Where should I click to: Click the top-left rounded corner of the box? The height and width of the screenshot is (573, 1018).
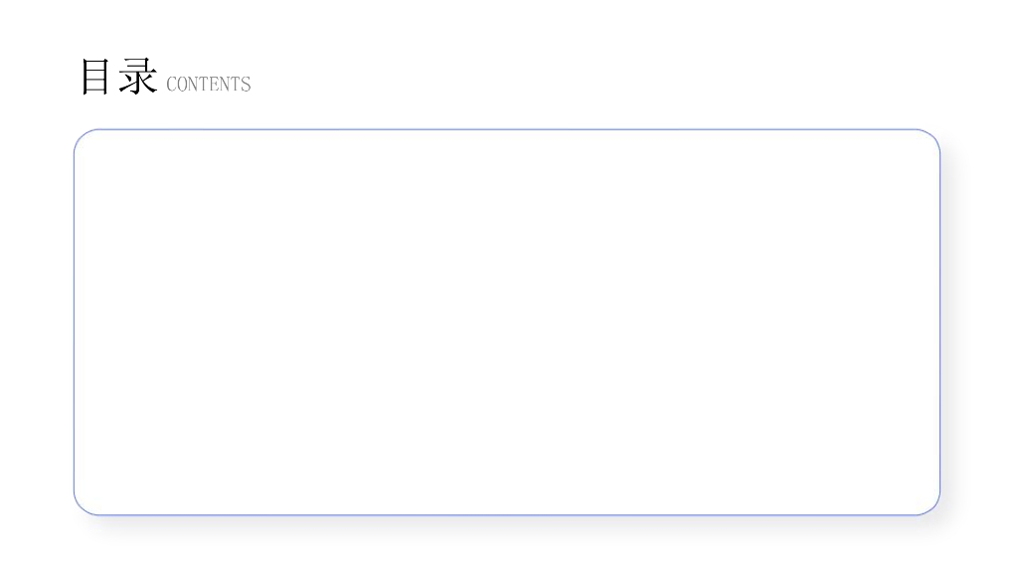point(82,136)
